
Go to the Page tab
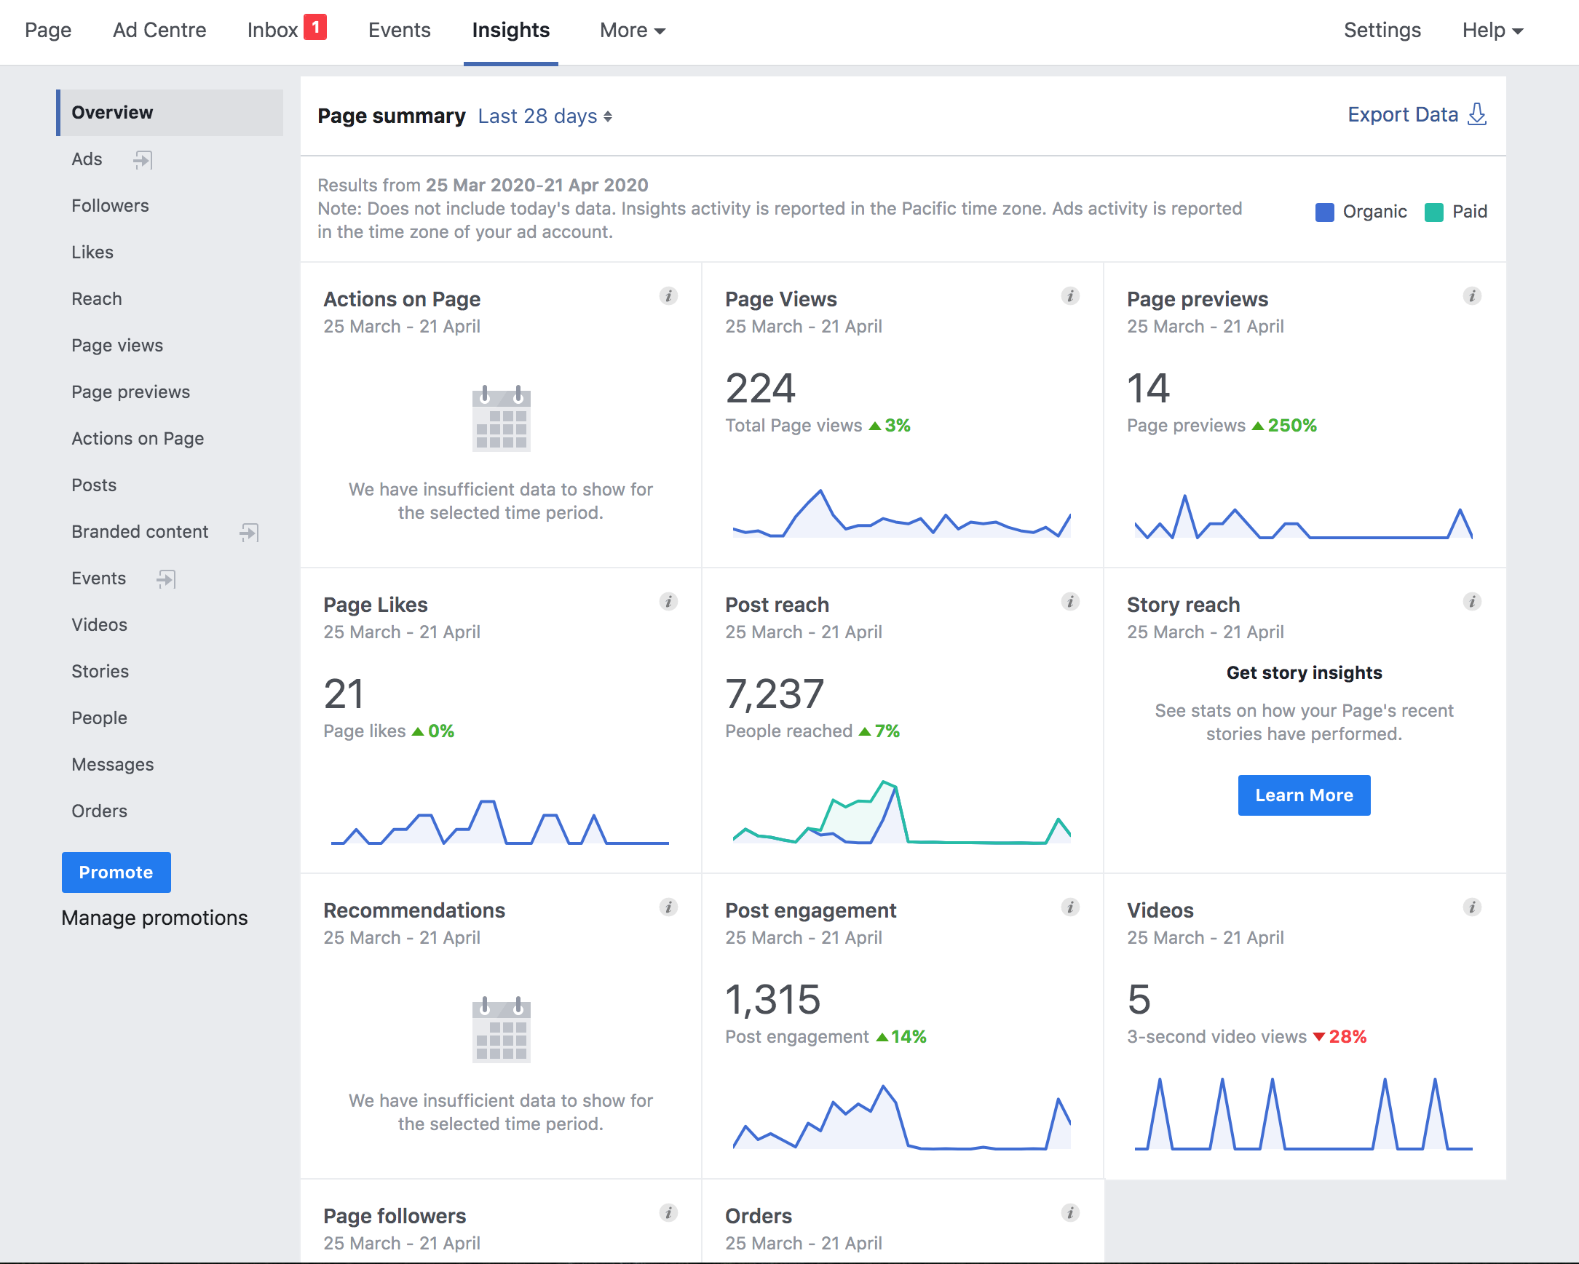coord(47,30)
